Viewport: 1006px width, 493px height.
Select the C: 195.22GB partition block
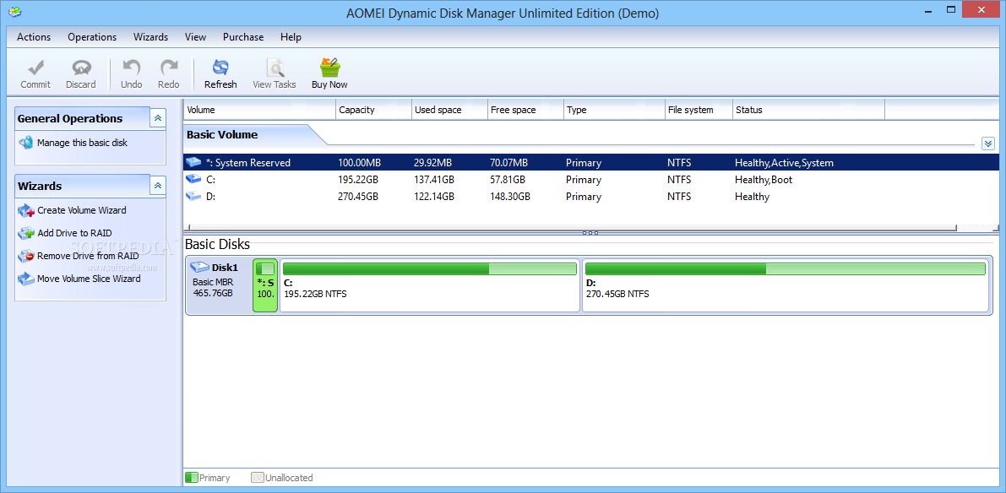tap(430, 285)
